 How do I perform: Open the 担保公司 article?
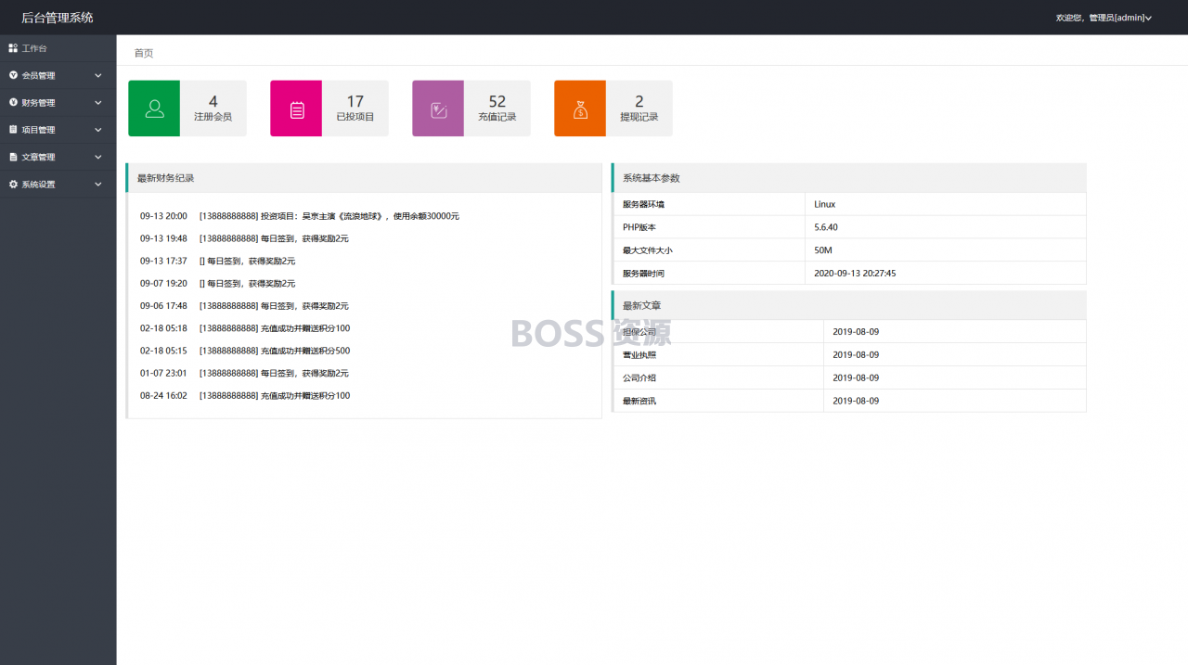pos(639,332)
